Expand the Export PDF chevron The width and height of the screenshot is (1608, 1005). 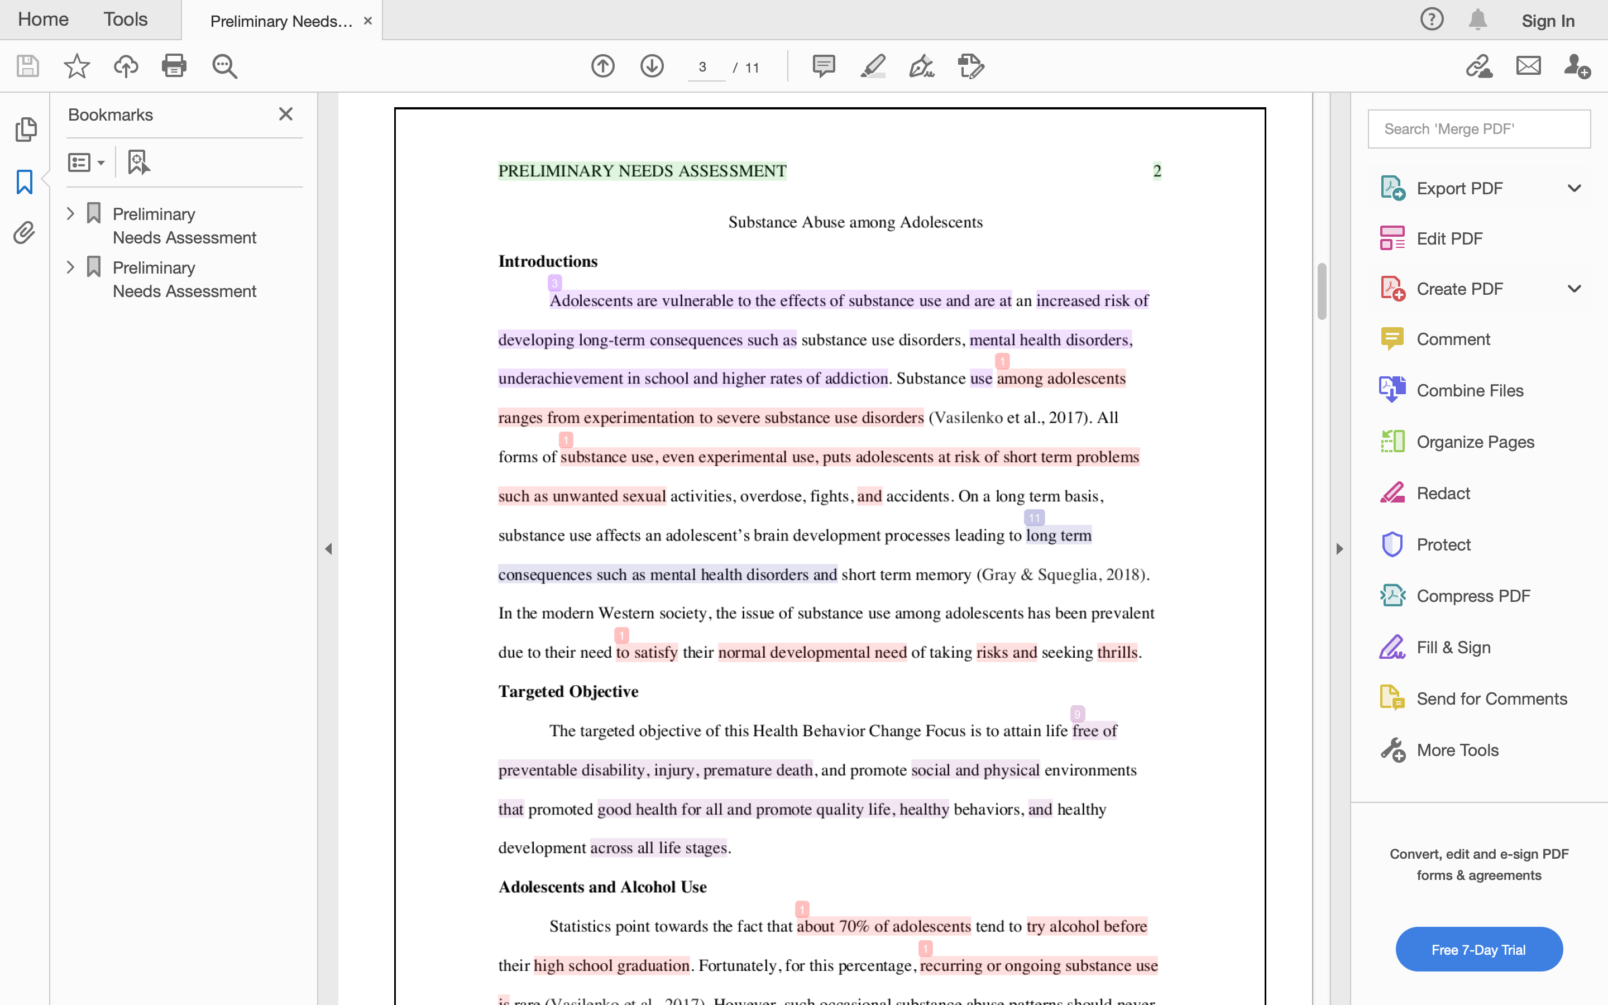1574,188
